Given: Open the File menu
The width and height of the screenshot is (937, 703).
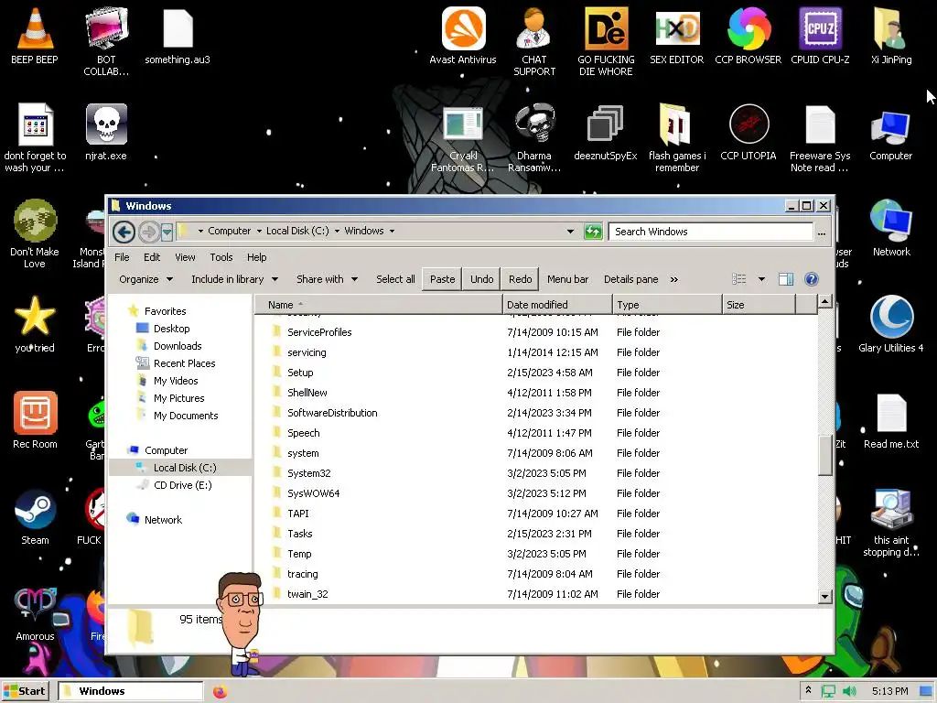Looking at the screenshot, I should [x=122, y=257].
